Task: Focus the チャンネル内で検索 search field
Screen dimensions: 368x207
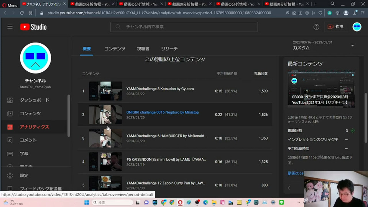Action: point(184,27)
